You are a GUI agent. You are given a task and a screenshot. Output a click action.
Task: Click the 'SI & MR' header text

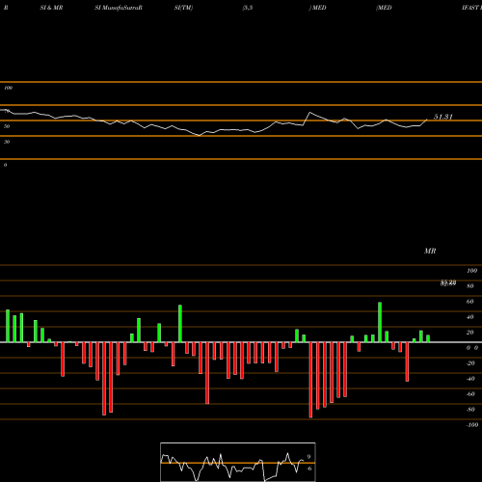point(51,8)
